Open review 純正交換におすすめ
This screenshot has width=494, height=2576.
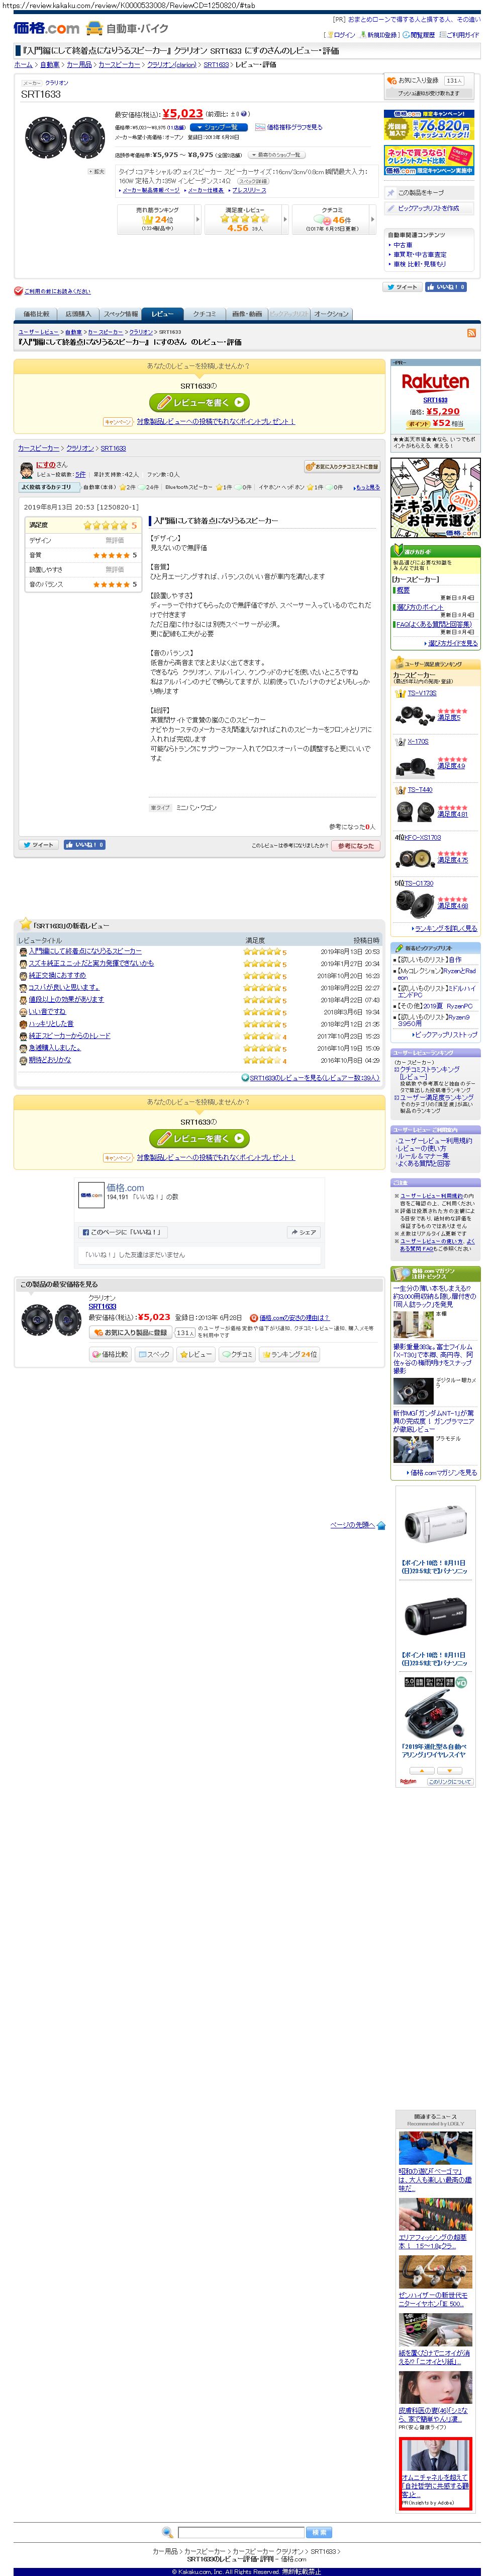[x=57, y=975]
